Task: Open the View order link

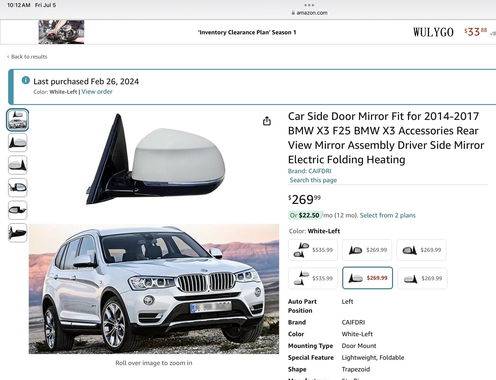Action: 97,92
